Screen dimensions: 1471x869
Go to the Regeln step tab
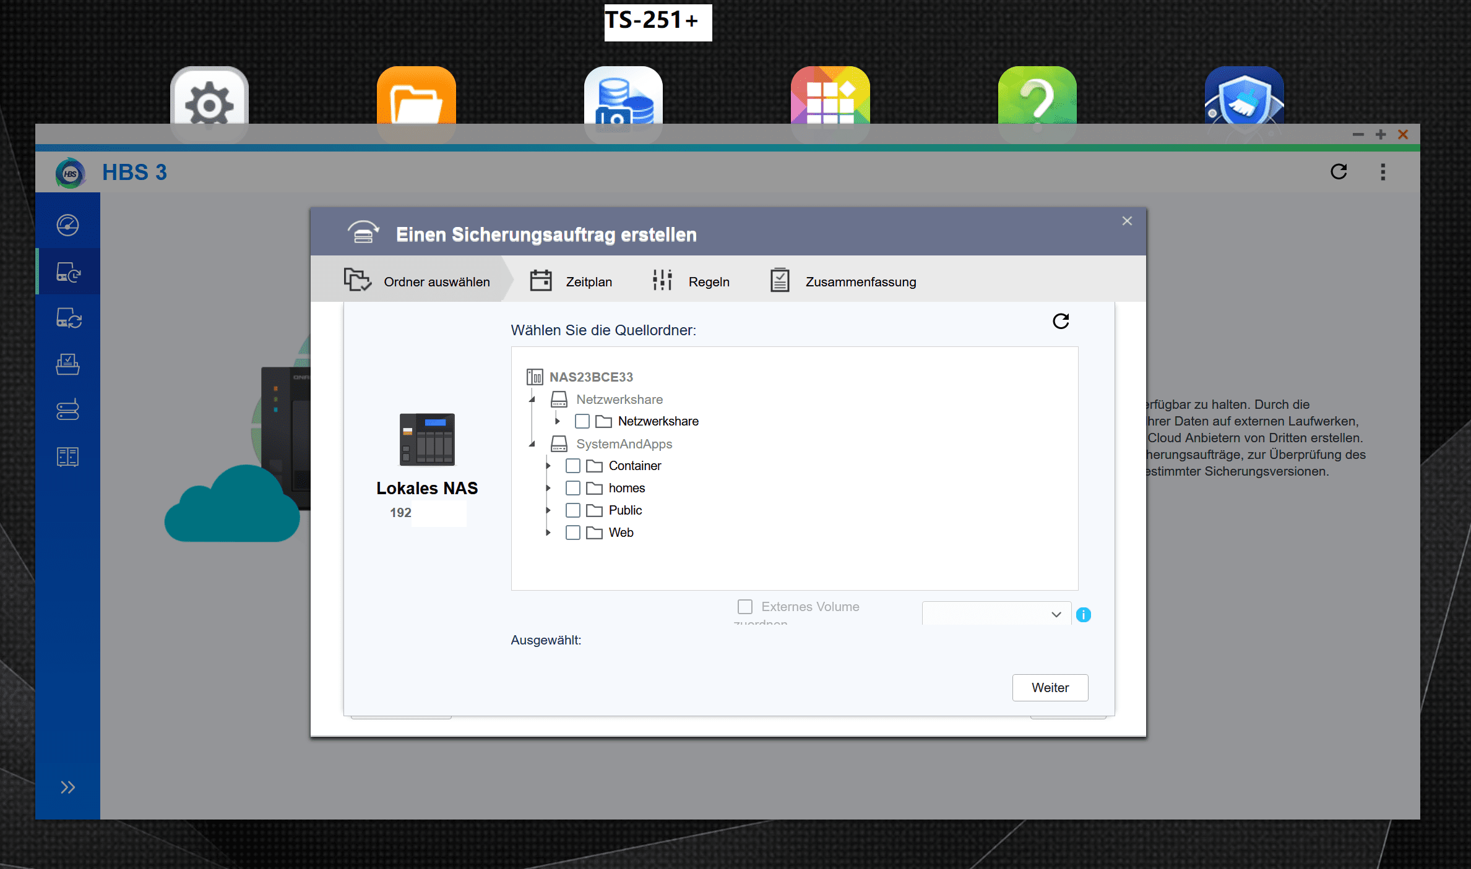click(691, 281)
